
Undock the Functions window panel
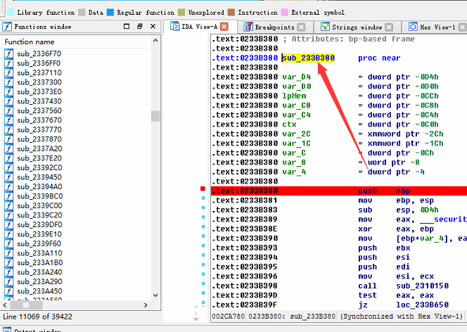point(140,26)
